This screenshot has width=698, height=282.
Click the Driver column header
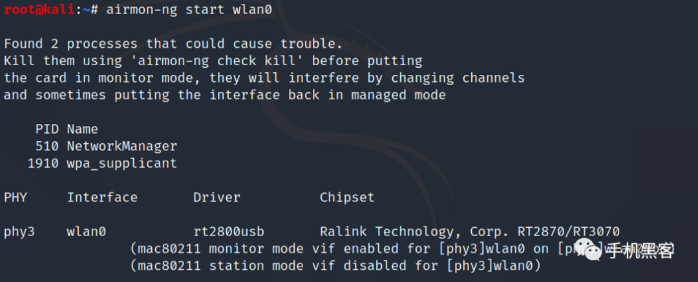[x=217, y=197]
